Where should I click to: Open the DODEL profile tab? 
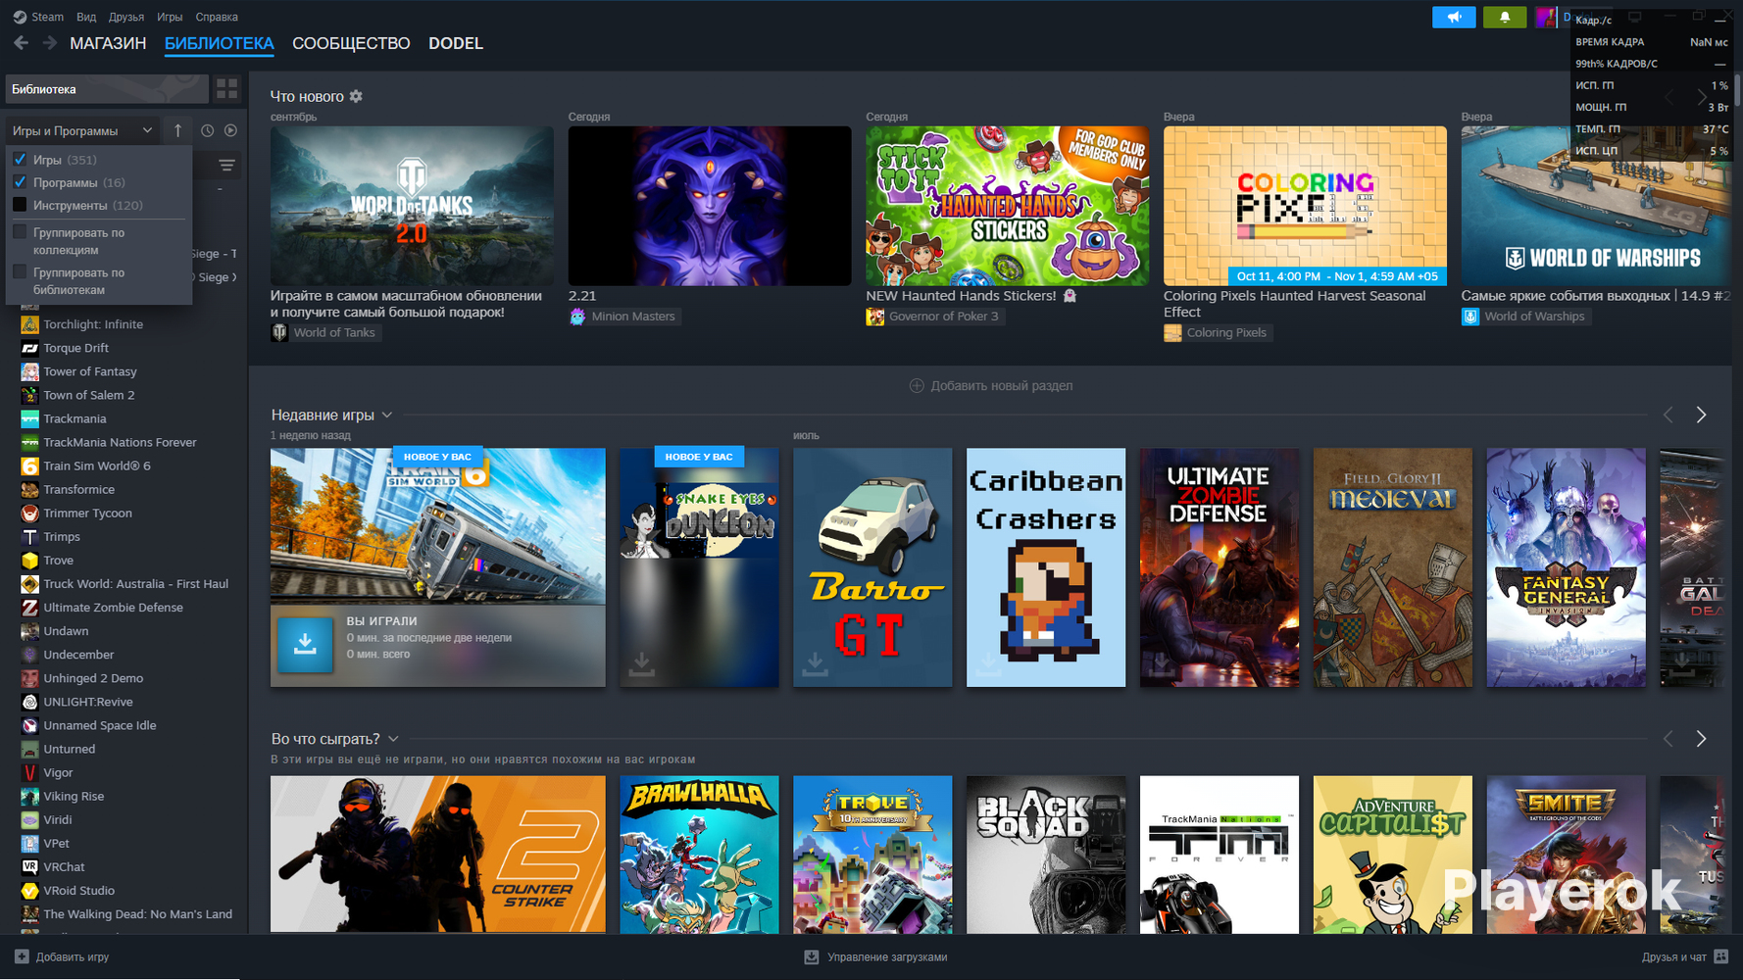456,43
